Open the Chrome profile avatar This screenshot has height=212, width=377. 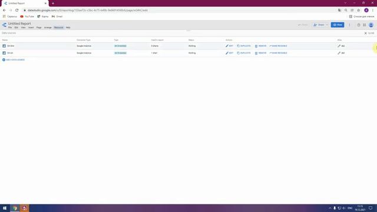(366, 11)
